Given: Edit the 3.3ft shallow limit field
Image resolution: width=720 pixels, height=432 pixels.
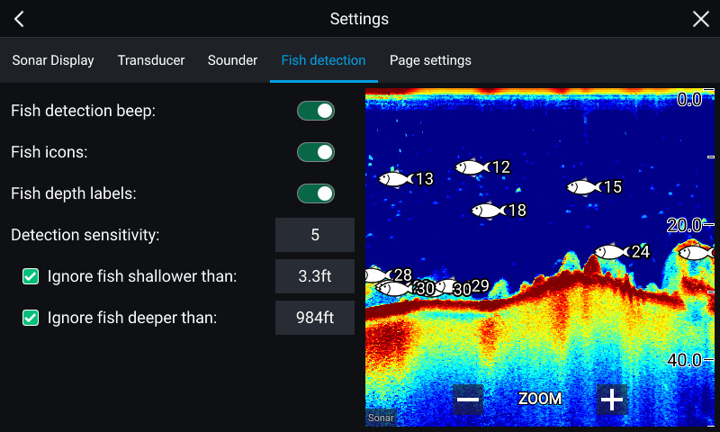Looking at the screenshot, I should pyautogui.click(x=315, y=276).
